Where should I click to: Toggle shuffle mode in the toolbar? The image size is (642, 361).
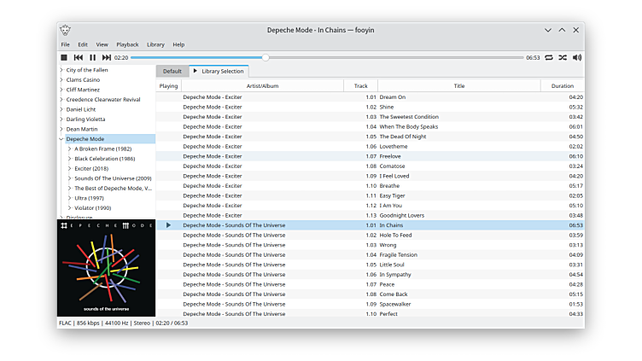coord(563,57)
